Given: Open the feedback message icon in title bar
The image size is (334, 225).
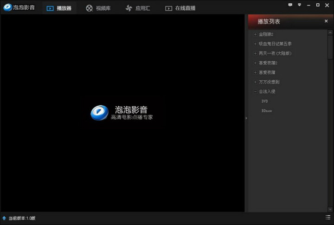Looking at the screenshot, I should [290, 5].
